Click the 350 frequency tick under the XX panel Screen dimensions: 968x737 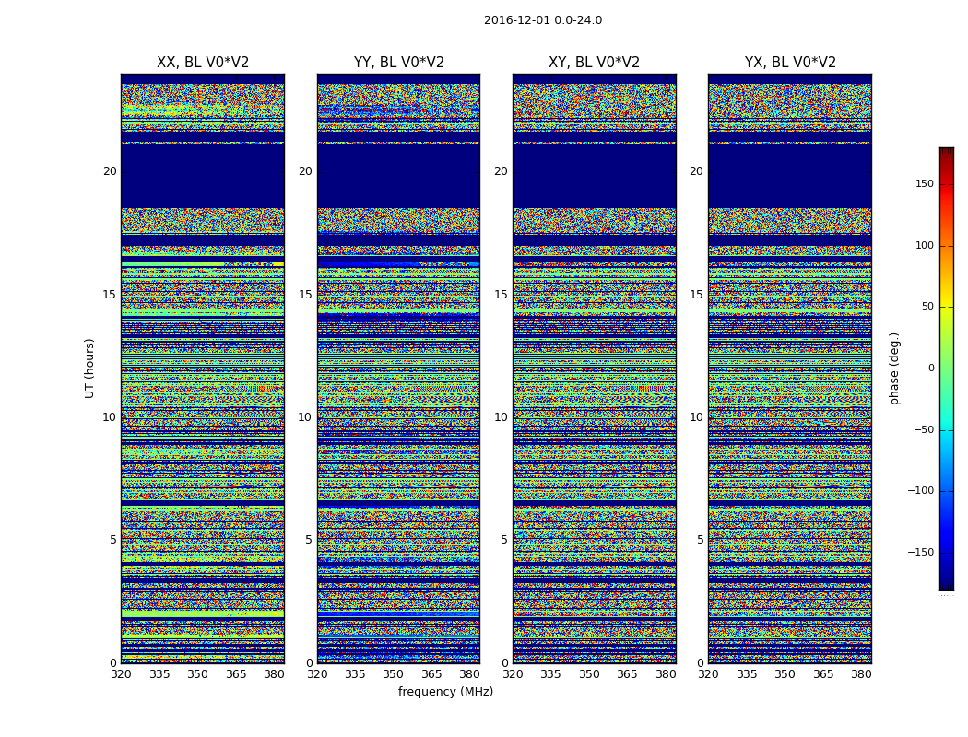[x=197, y=674]
